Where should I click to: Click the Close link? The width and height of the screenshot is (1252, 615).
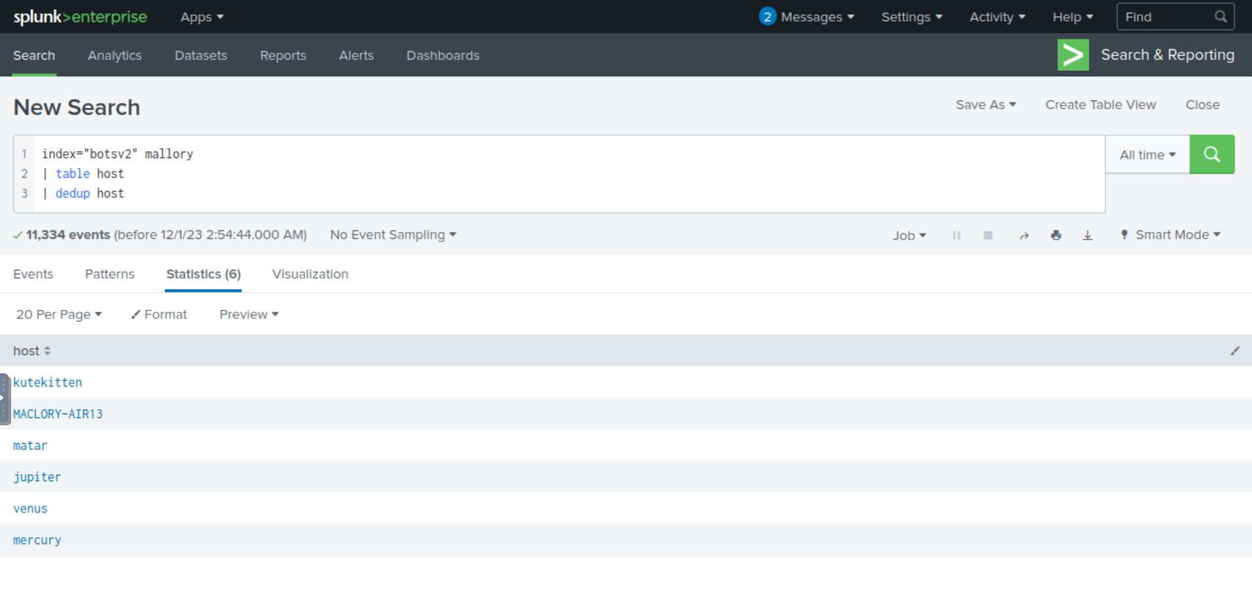[1203, 105]
